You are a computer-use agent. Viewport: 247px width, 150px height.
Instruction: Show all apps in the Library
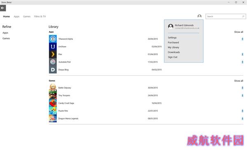[238, 32]
